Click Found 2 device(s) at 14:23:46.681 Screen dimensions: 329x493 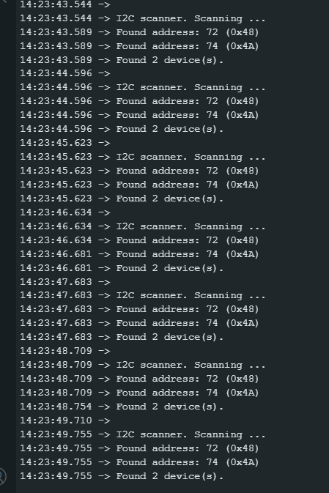pyautogui.click(x=122, y=267)
